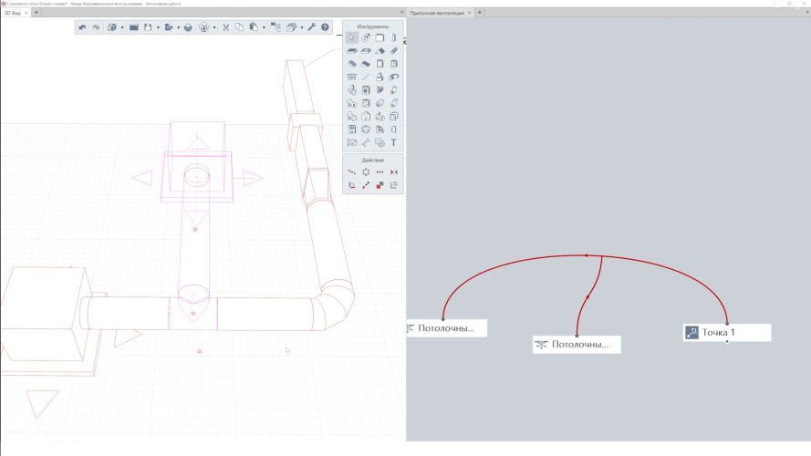
Task: Click the Copy icon in the toolbar
Action: (x=239, y=27)
